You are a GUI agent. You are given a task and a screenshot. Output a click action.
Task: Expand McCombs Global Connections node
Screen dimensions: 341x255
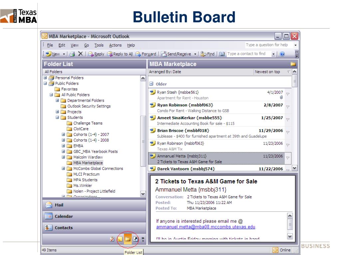63,168
